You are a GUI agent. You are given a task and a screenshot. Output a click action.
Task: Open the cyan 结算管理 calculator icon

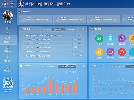tap(110, 38)
